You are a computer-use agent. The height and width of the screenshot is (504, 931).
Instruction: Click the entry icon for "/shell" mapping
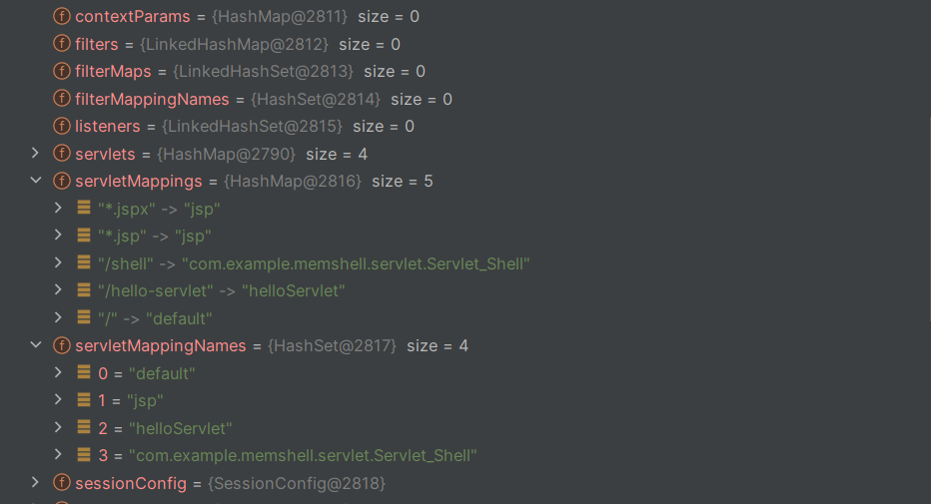click(84, 262)
